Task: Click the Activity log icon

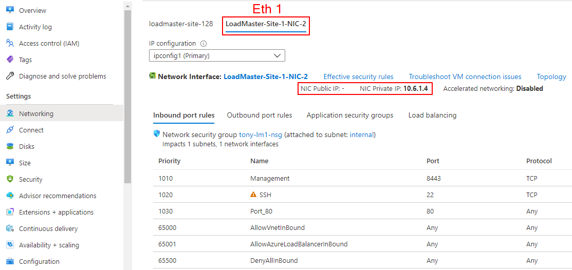Action: [x=10, y=27]
